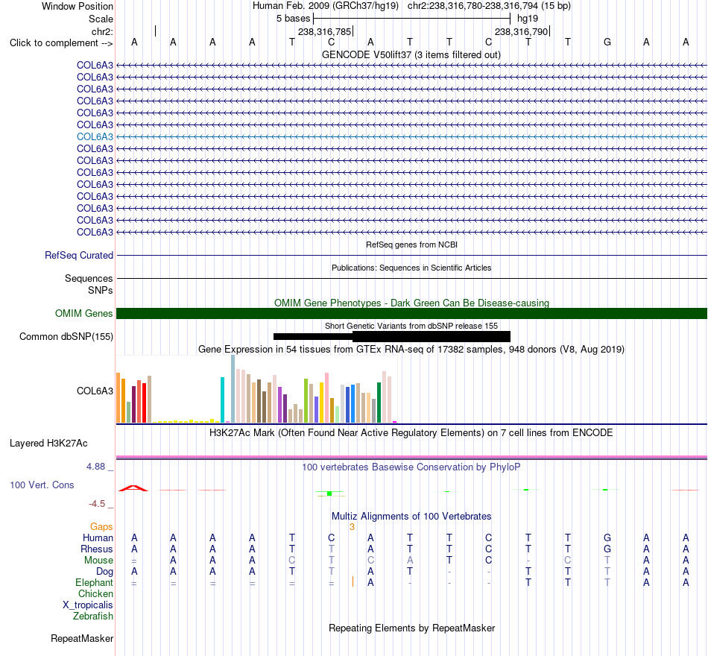Viewport: 708px width, 656px height.
Task: Click the '100 Vert. Cons' label
Action: (42, 485)
